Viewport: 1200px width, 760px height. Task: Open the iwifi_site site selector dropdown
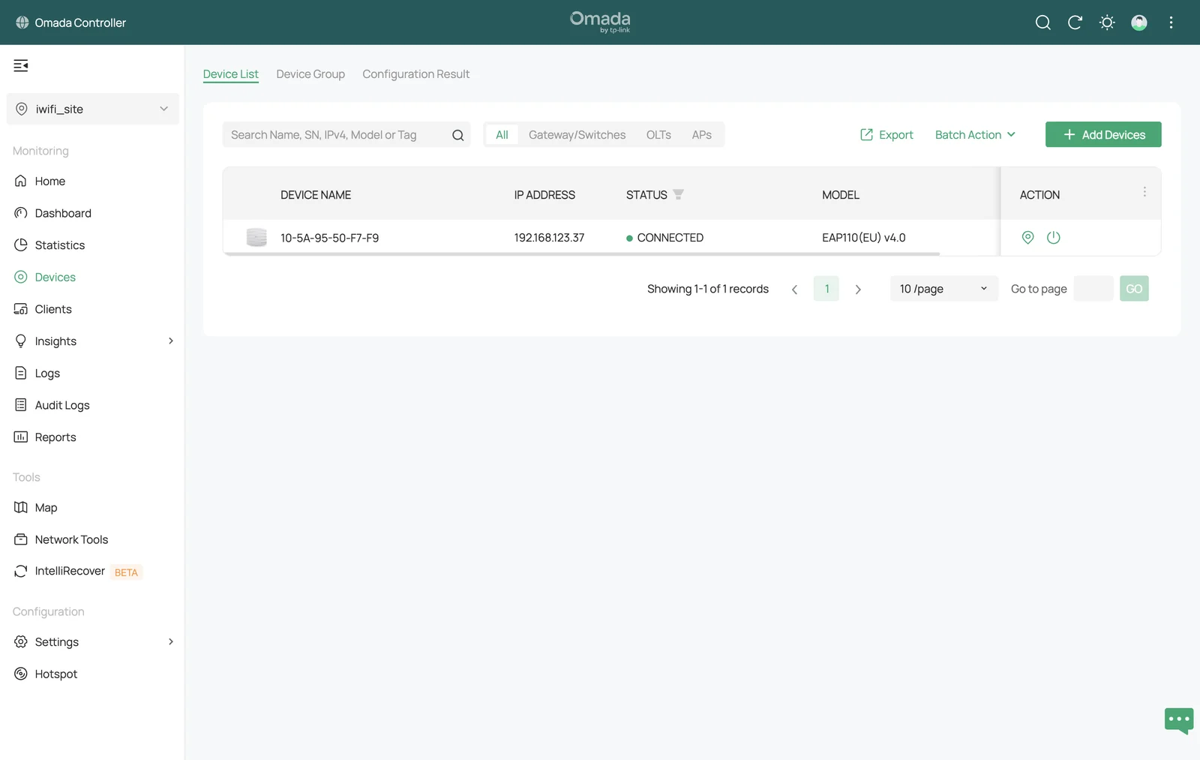(93, 109)
